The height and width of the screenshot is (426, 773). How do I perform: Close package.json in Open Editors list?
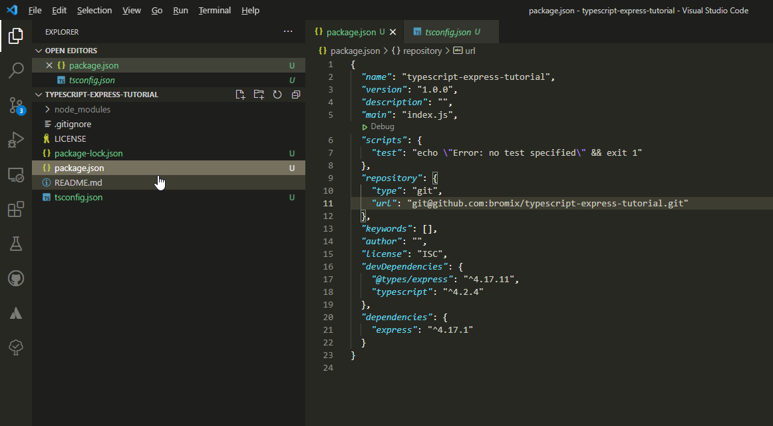(x=49, y=66)
